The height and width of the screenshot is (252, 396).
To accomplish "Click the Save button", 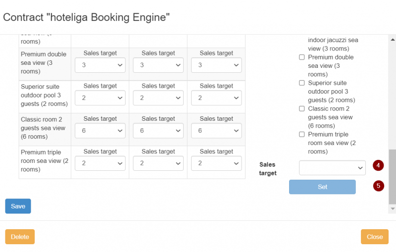I will coord(18,206).
